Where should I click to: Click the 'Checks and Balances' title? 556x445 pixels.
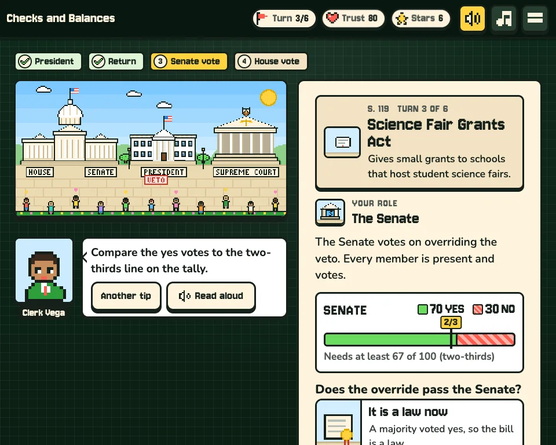(x=61, y=18)
